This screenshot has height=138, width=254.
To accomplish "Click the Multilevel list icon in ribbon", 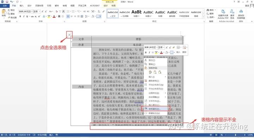I will [79, 11].
